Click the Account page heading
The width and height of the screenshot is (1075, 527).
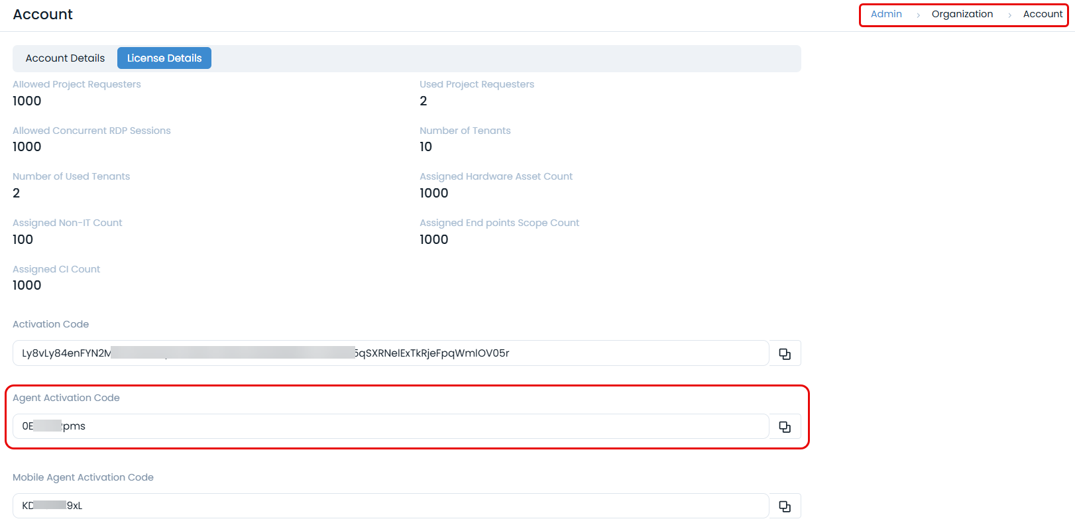43,15
